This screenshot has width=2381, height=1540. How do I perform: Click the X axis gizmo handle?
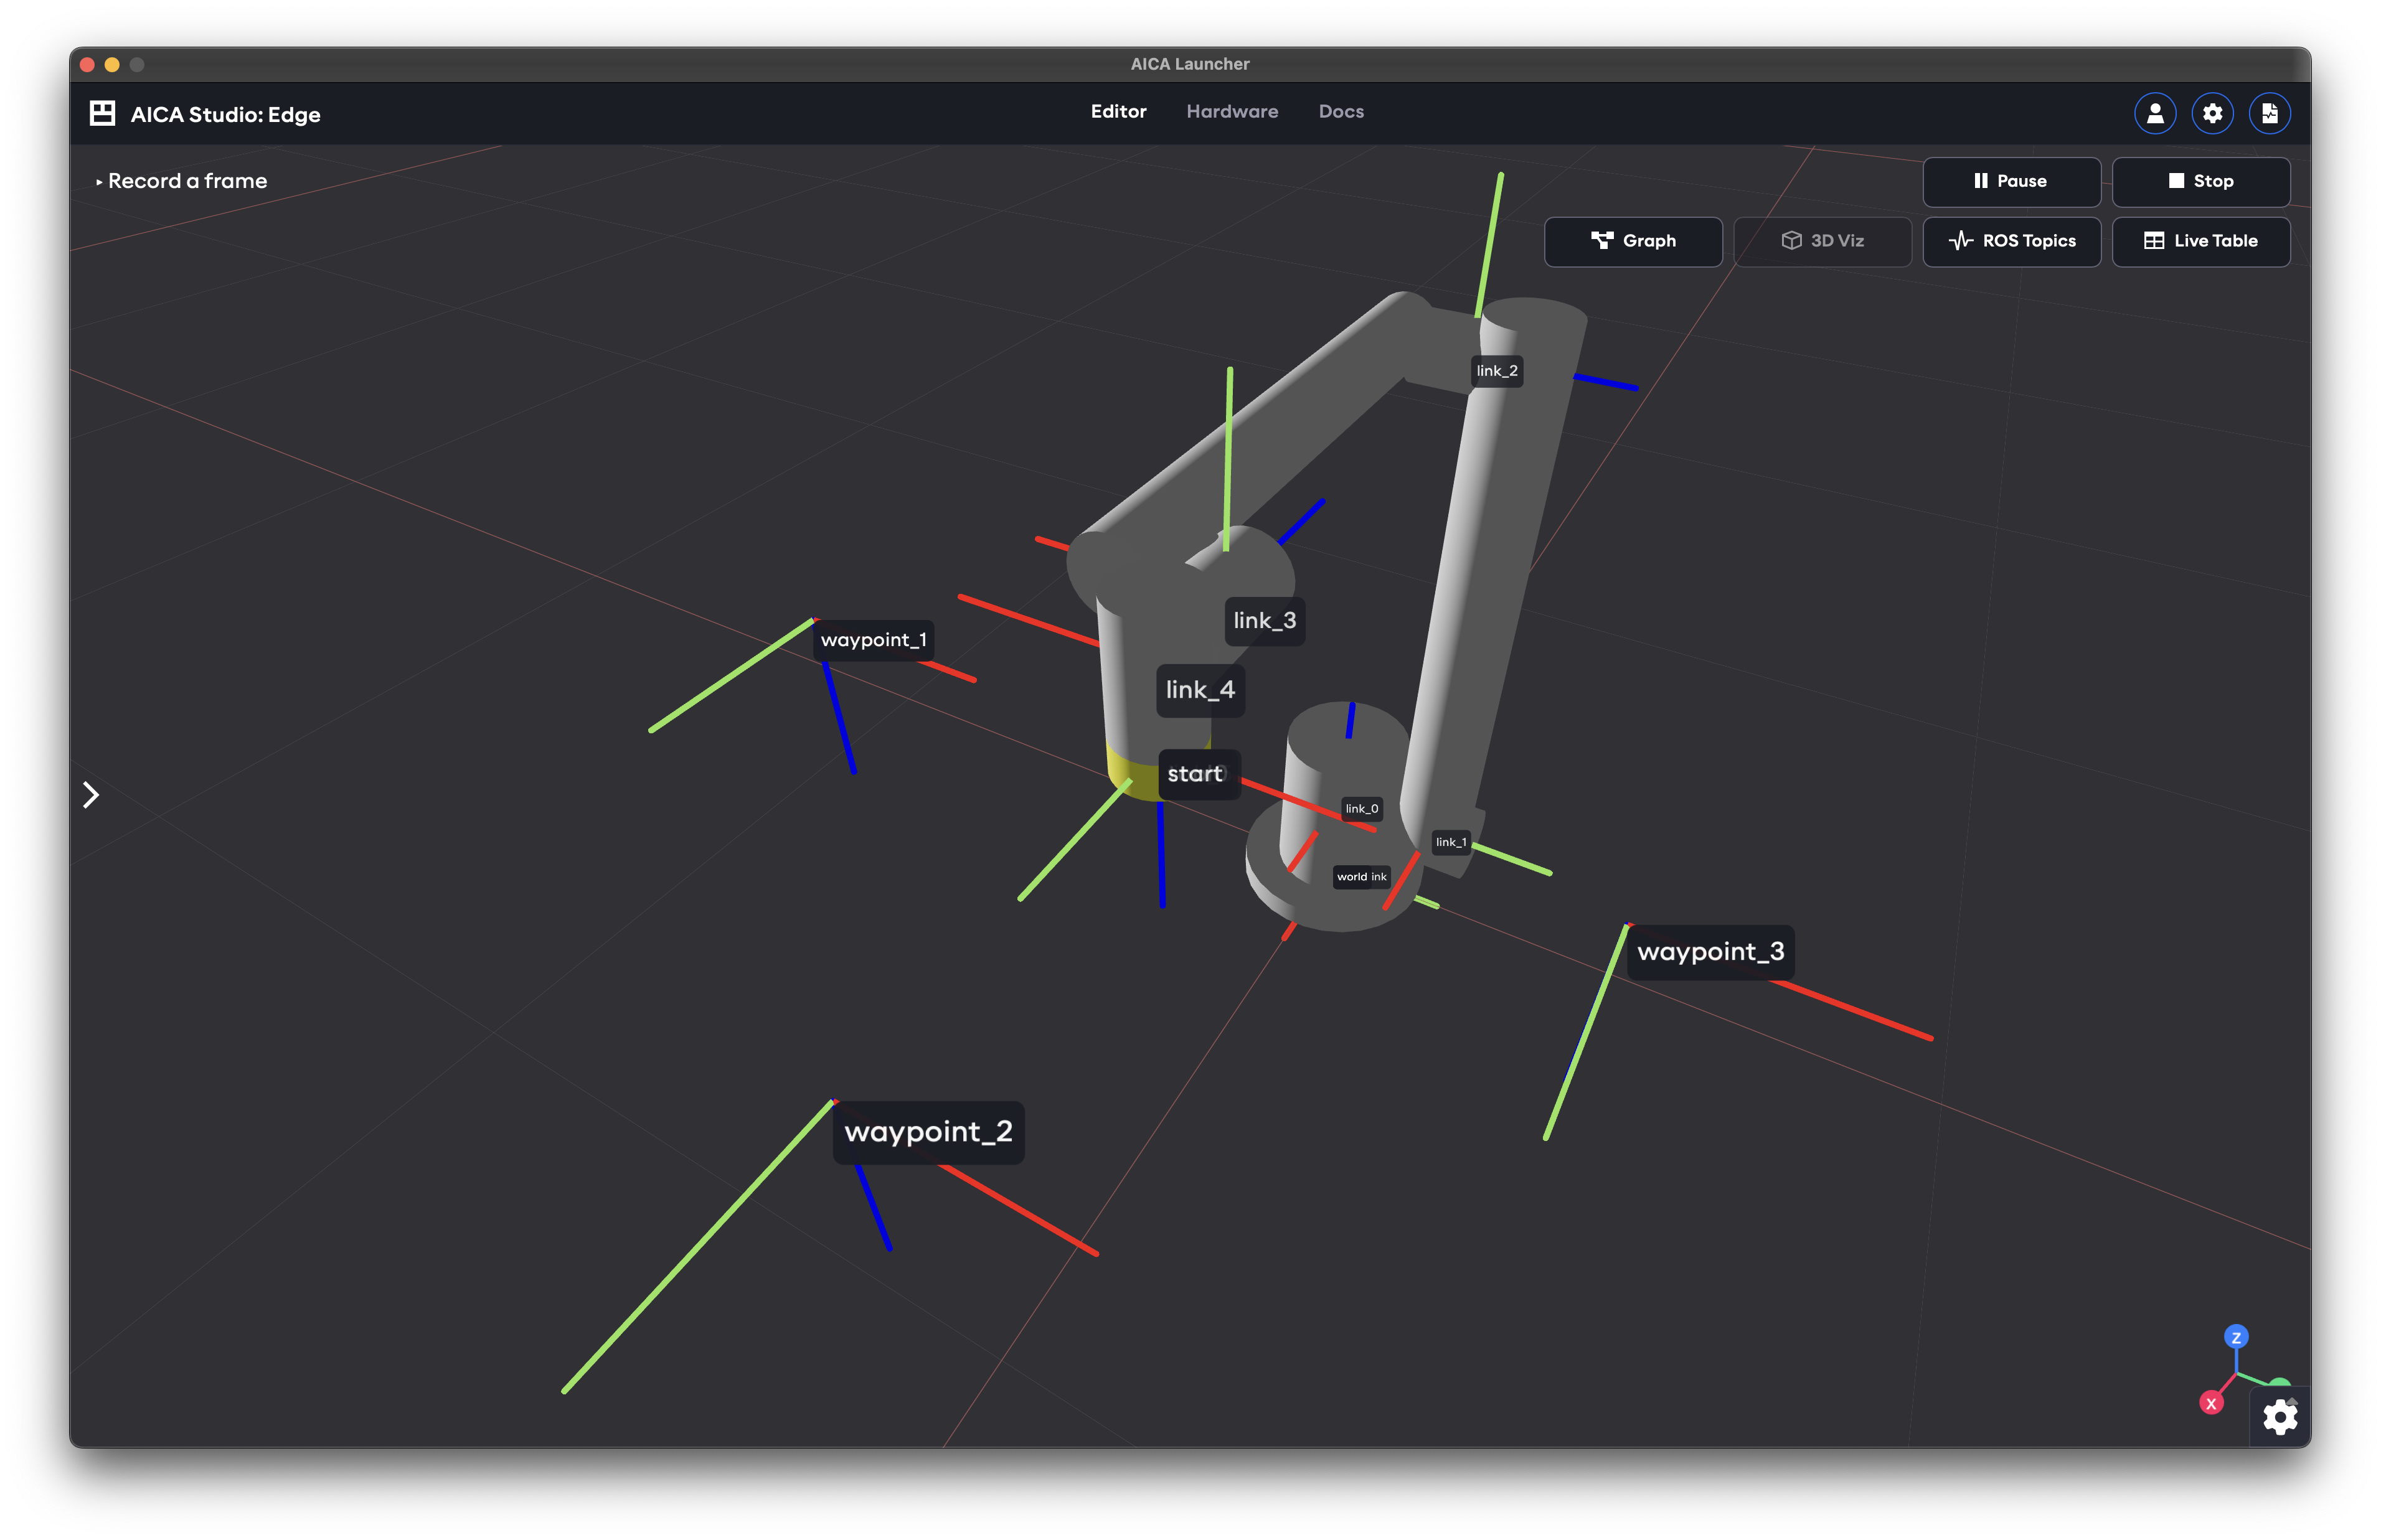2211,1403
